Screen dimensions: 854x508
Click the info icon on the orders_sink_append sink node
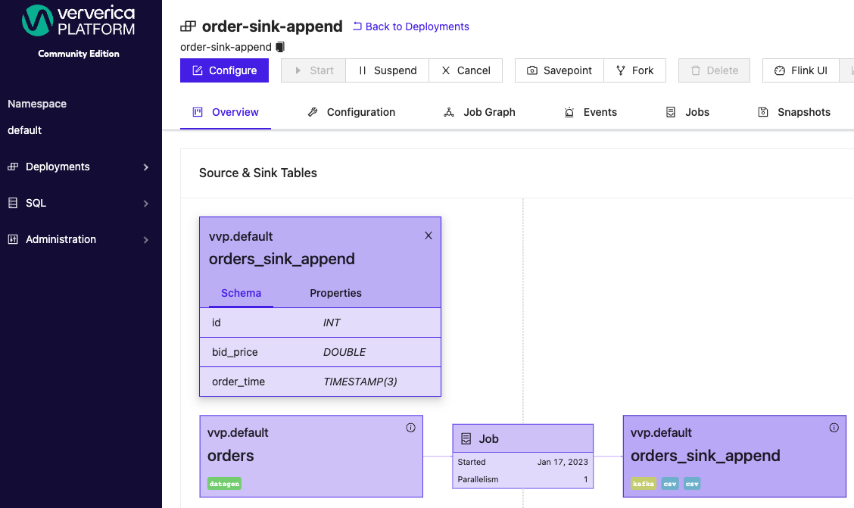[834, 428]
